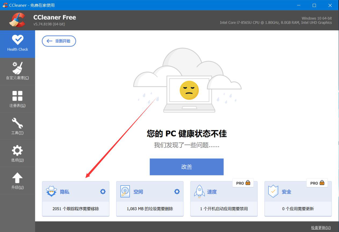339x232 pixels.
Task: Click the system info text Windows 10 64-bit
Action: (317, 18)
